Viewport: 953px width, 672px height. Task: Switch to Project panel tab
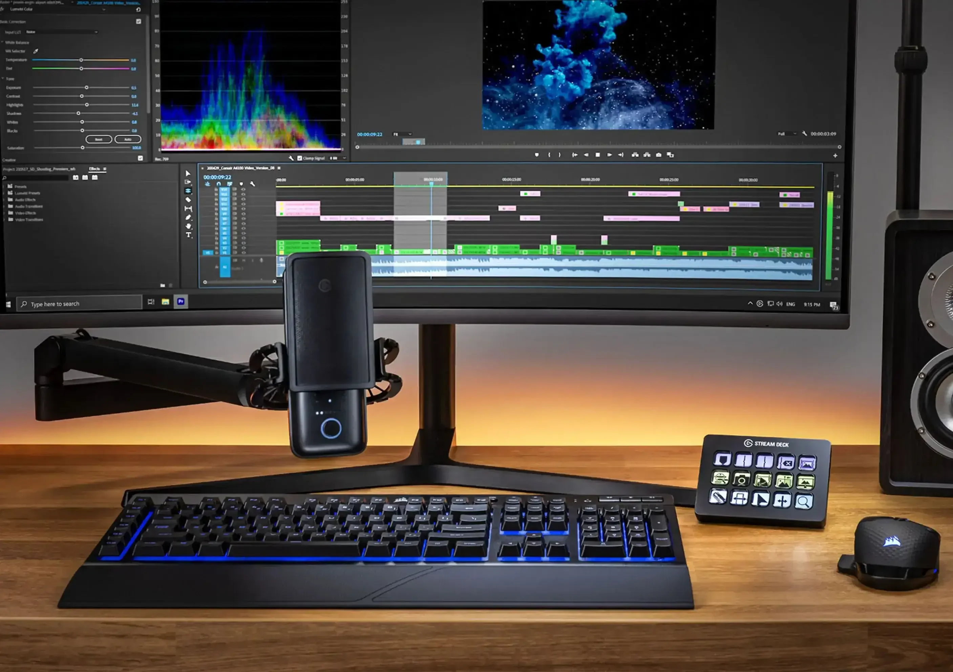(x=39, y=169)
